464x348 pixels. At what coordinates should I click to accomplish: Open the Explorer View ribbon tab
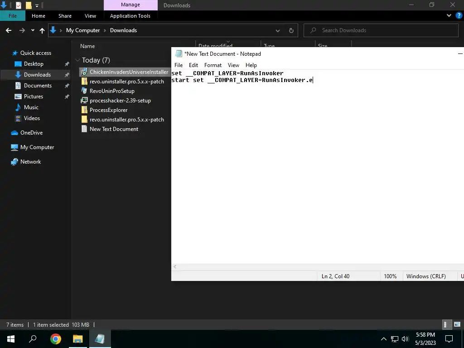pos(90,16)
